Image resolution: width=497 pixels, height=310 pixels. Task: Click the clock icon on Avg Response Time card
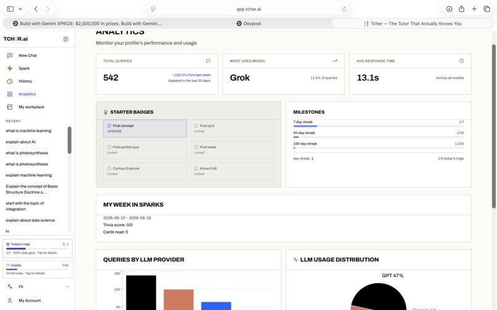coord(461,61)
